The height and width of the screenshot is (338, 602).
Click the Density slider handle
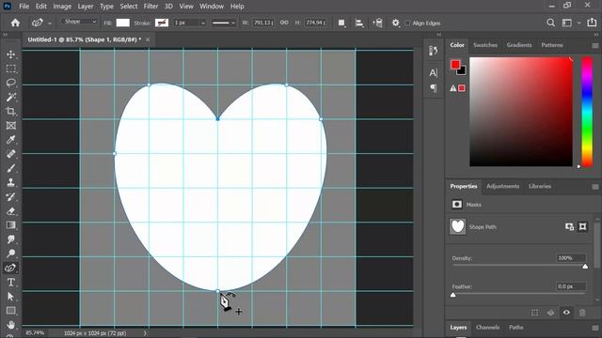(585, 267)
